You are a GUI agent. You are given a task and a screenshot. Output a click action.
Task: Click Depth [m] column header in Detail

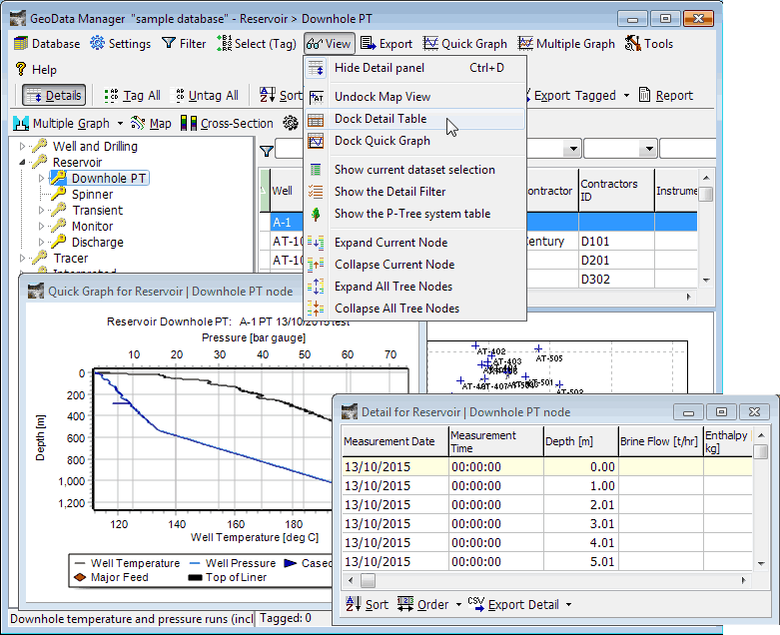pos(580,441)
